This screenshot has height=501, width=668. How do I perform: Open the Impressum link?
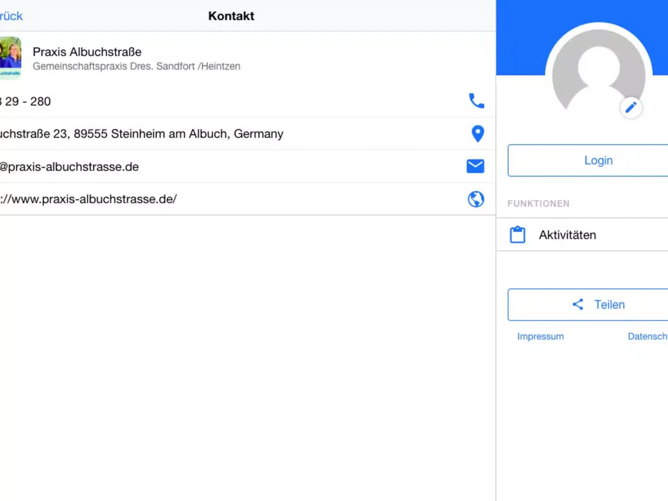540,336
